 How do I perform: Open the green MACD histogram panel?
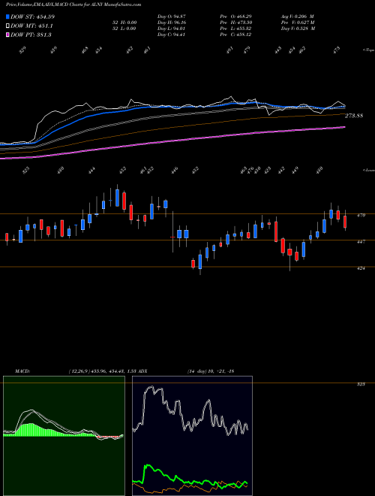tap(64, 436)
